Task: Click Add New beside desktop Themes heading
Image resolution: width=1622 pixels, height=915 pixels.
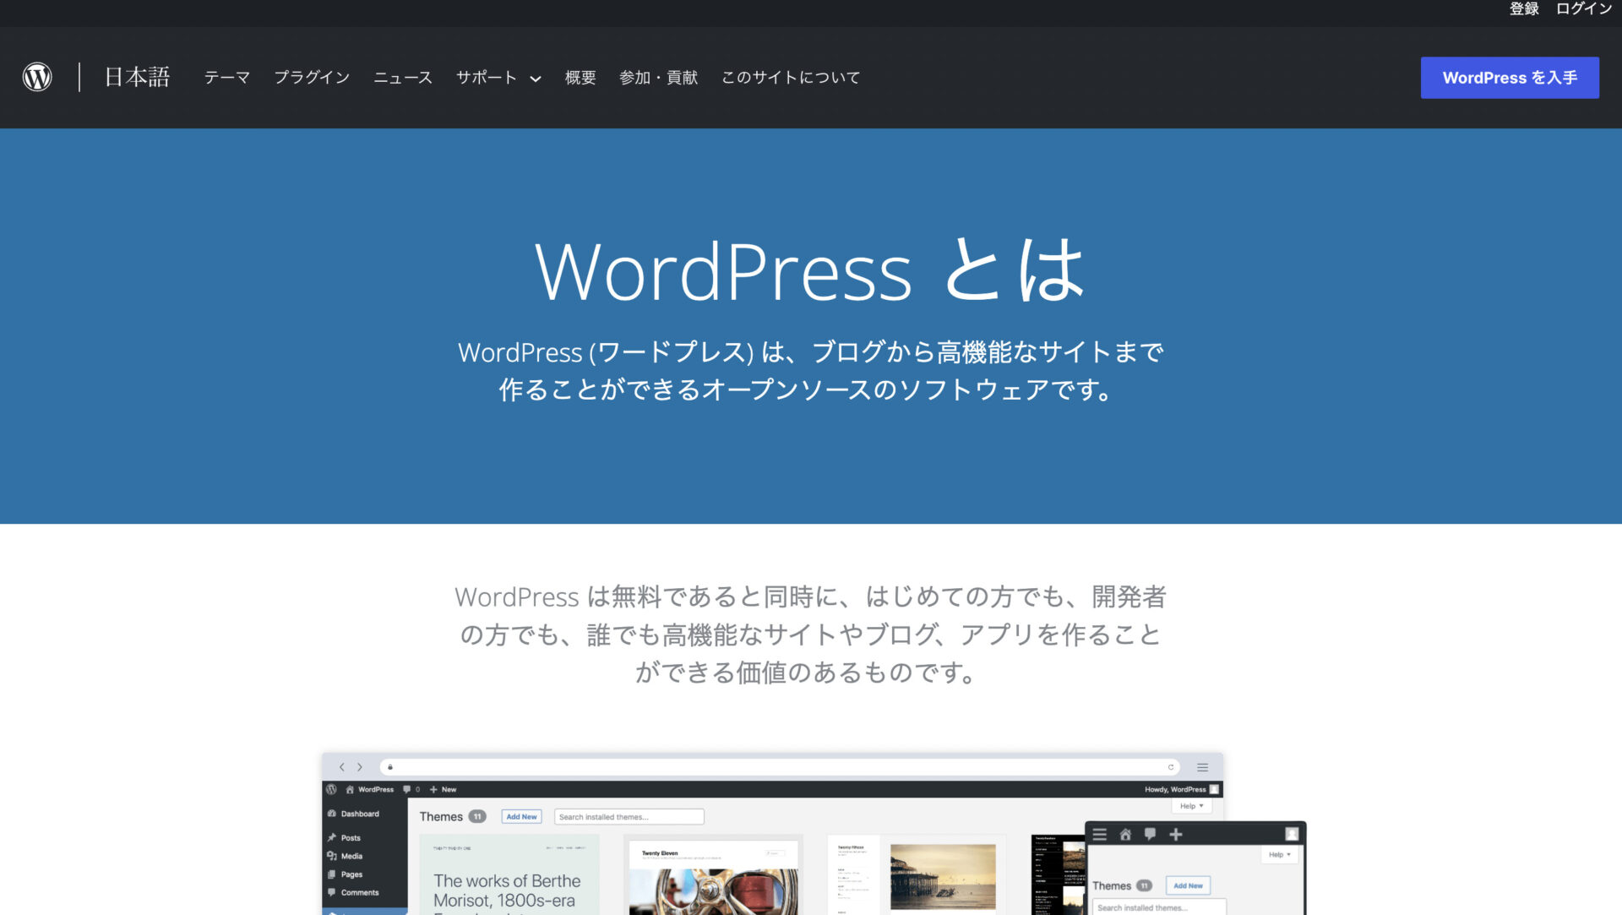Action: pos(521,816)
